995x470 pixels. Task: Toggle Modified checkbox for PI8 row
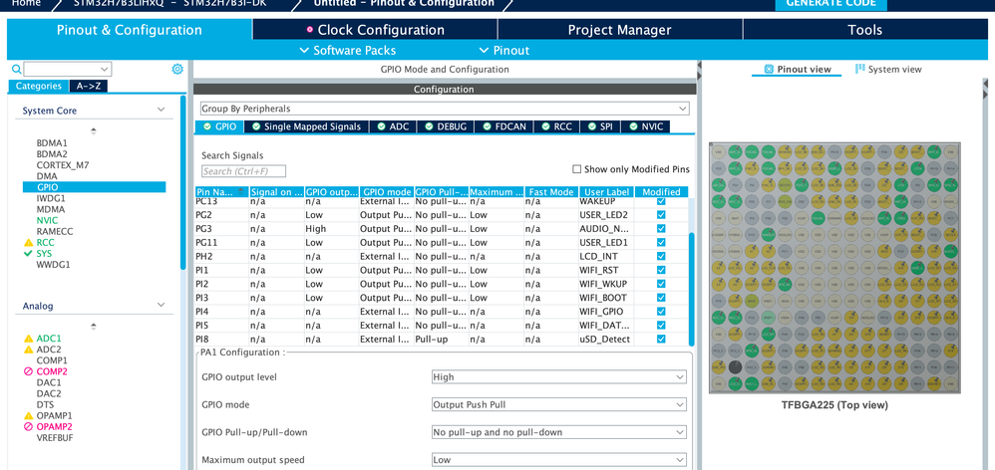click(661, 340)
